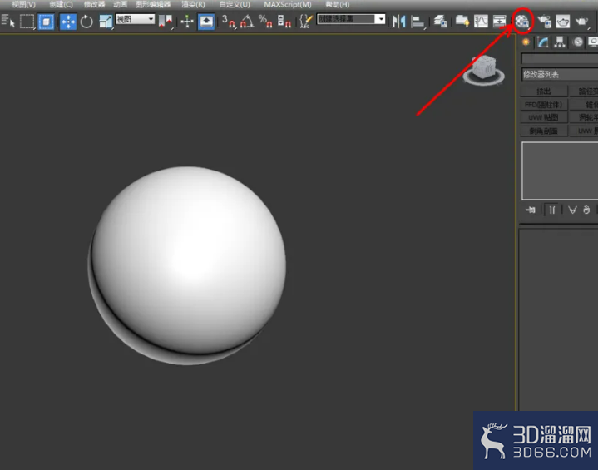
Task: Click the Mirror tool icon
Action: (x=399, y=22)
